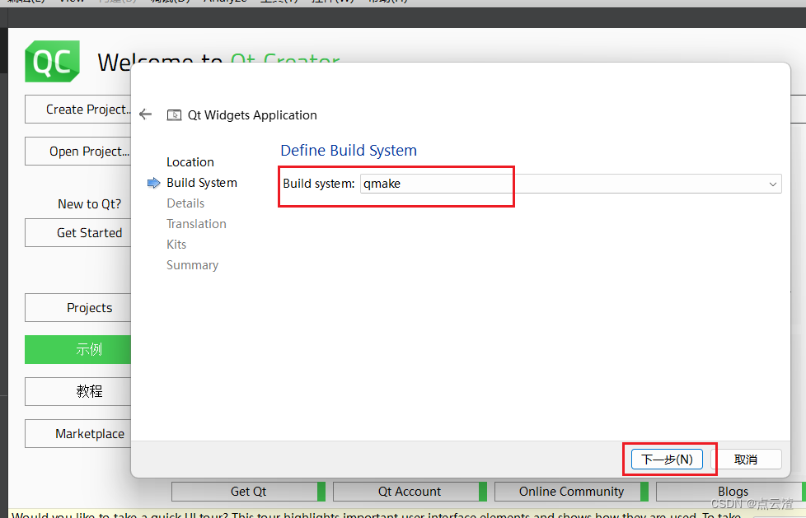Open the Get Qt link
Image resolution: width=806 pixels, height=518 pixels.
click(248, 492)
